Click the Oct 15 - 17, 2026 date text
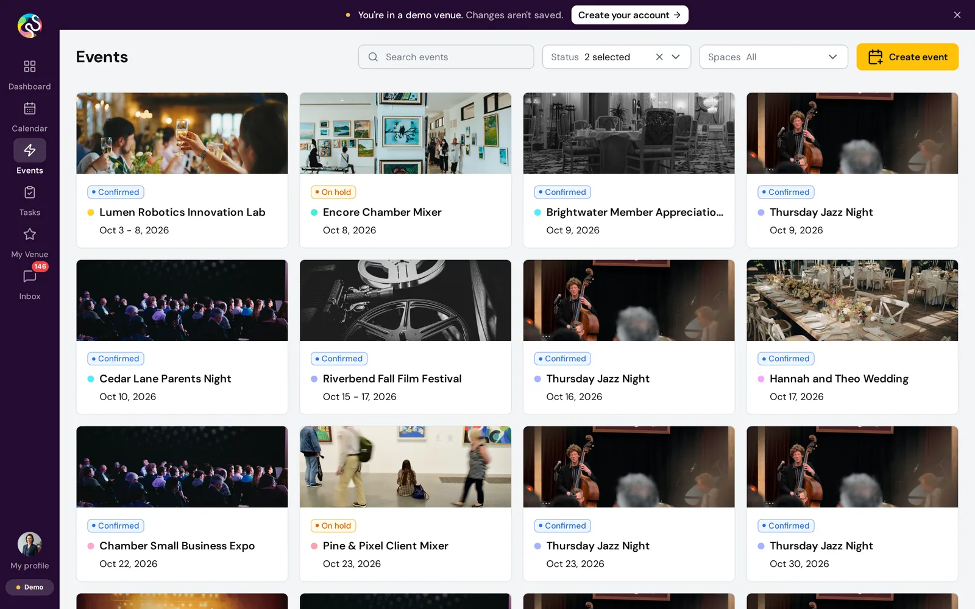The image size is (975, 609). pos(360,397)
